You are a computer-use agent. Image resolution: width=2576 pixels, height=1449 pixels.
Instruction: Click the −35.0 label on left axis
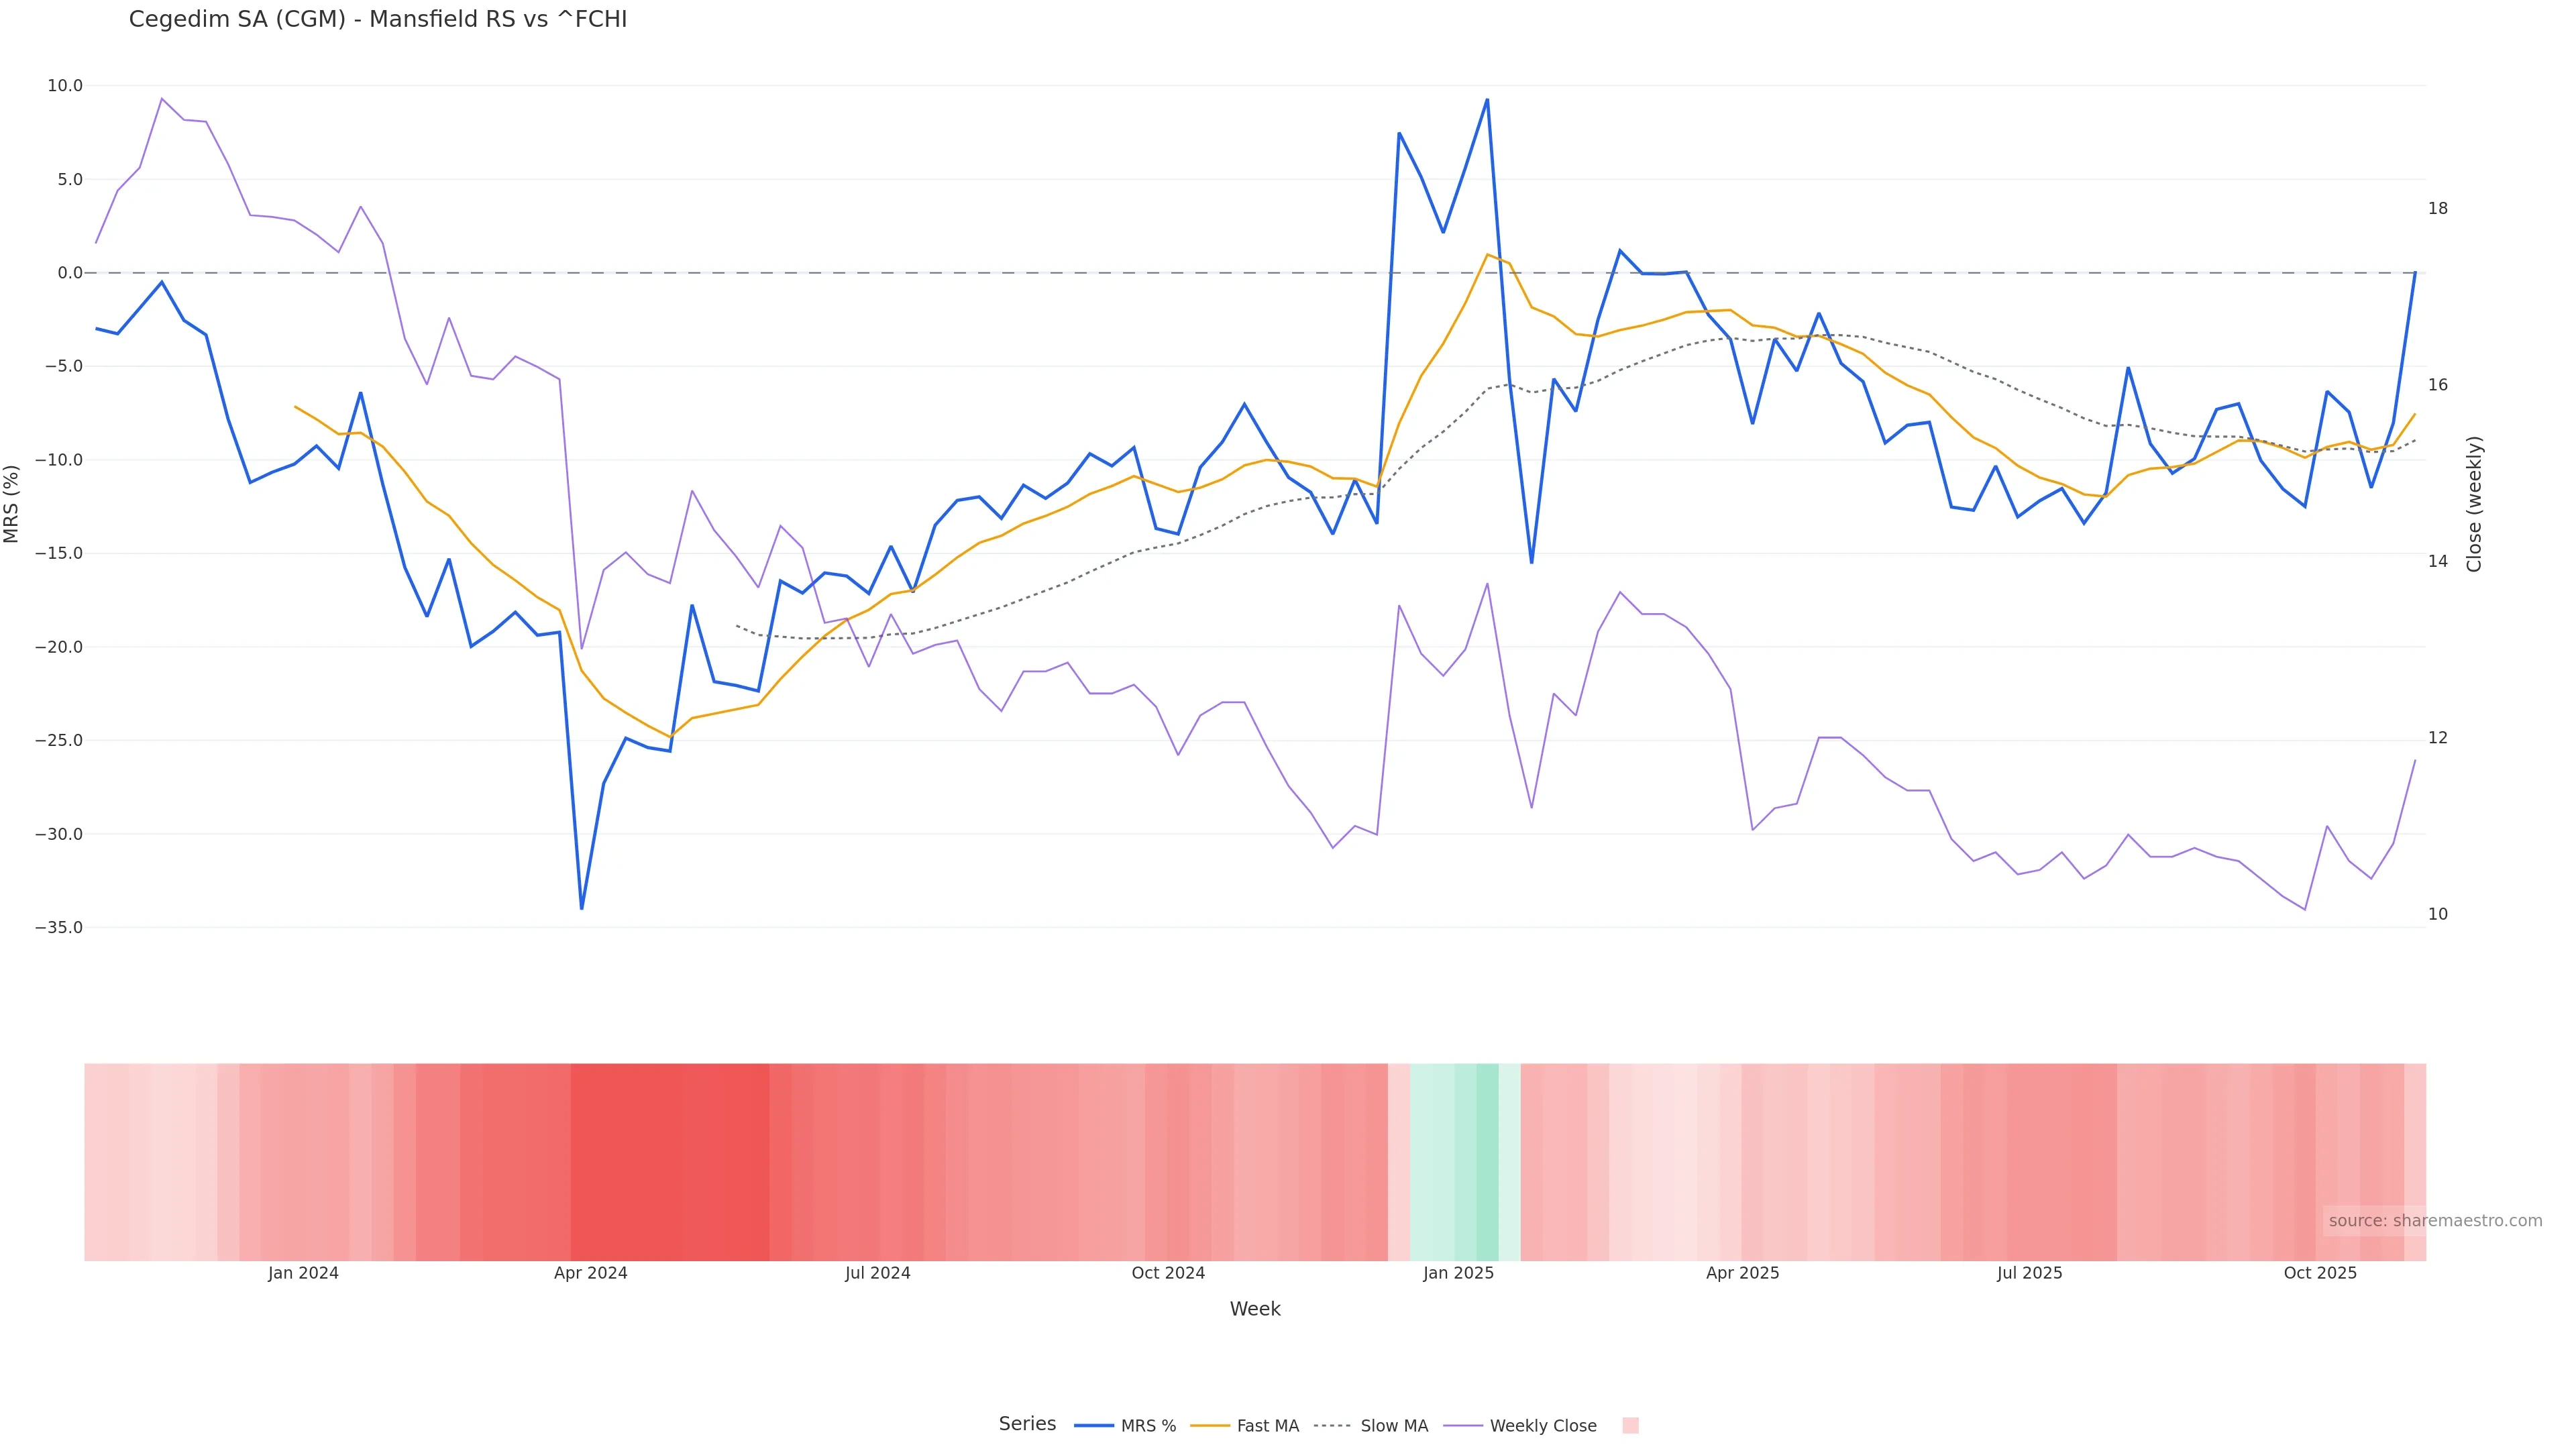[x=59, y=928]
